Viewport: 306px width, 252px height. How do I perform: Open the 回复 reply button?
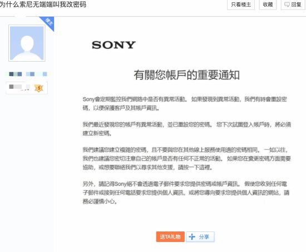coord(293,4)
